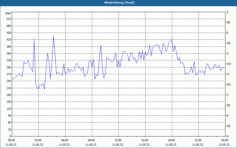Select the E compass label level with 450

(x=228, y=33)
